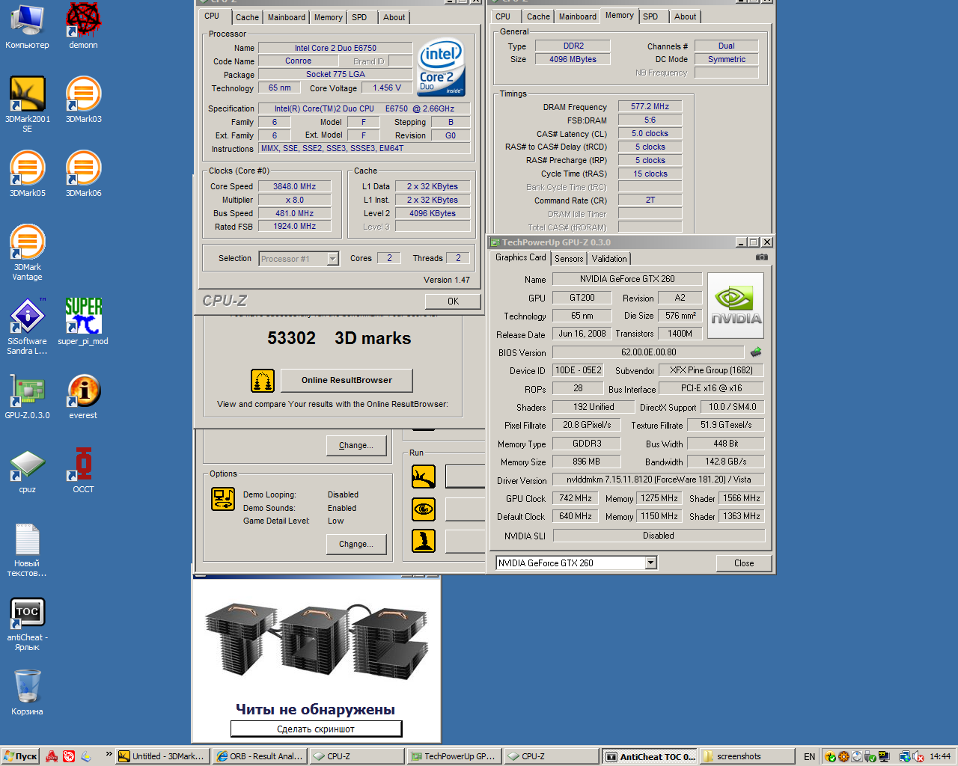Open everest desktop shortcut
Screen dimensions: 958x766
point(83,396)
